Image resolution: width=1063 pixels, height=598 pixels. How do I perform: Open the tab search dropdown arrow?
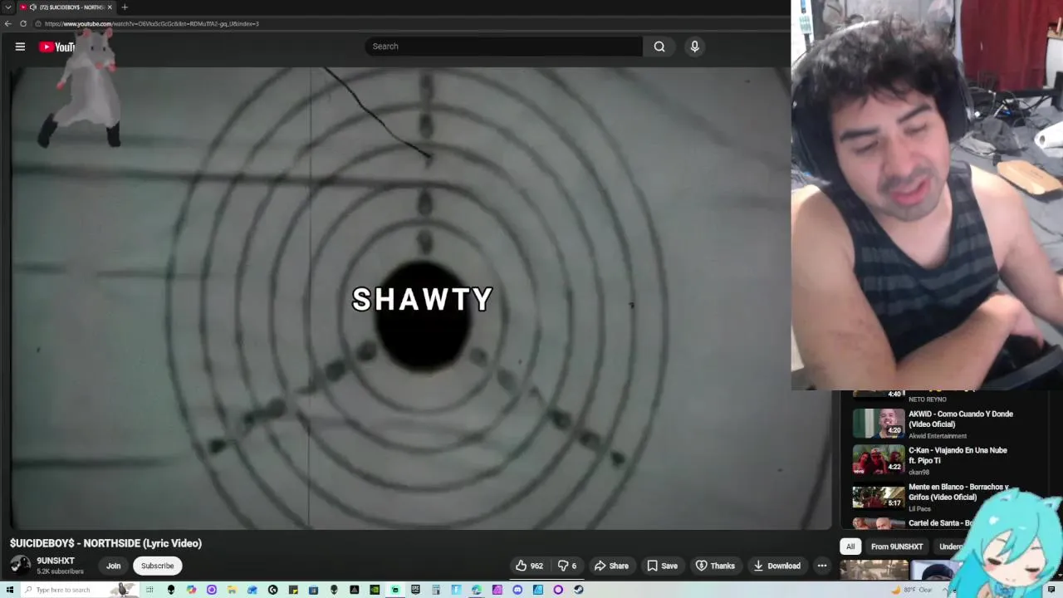pyautogui.click(x=7, y=7)
